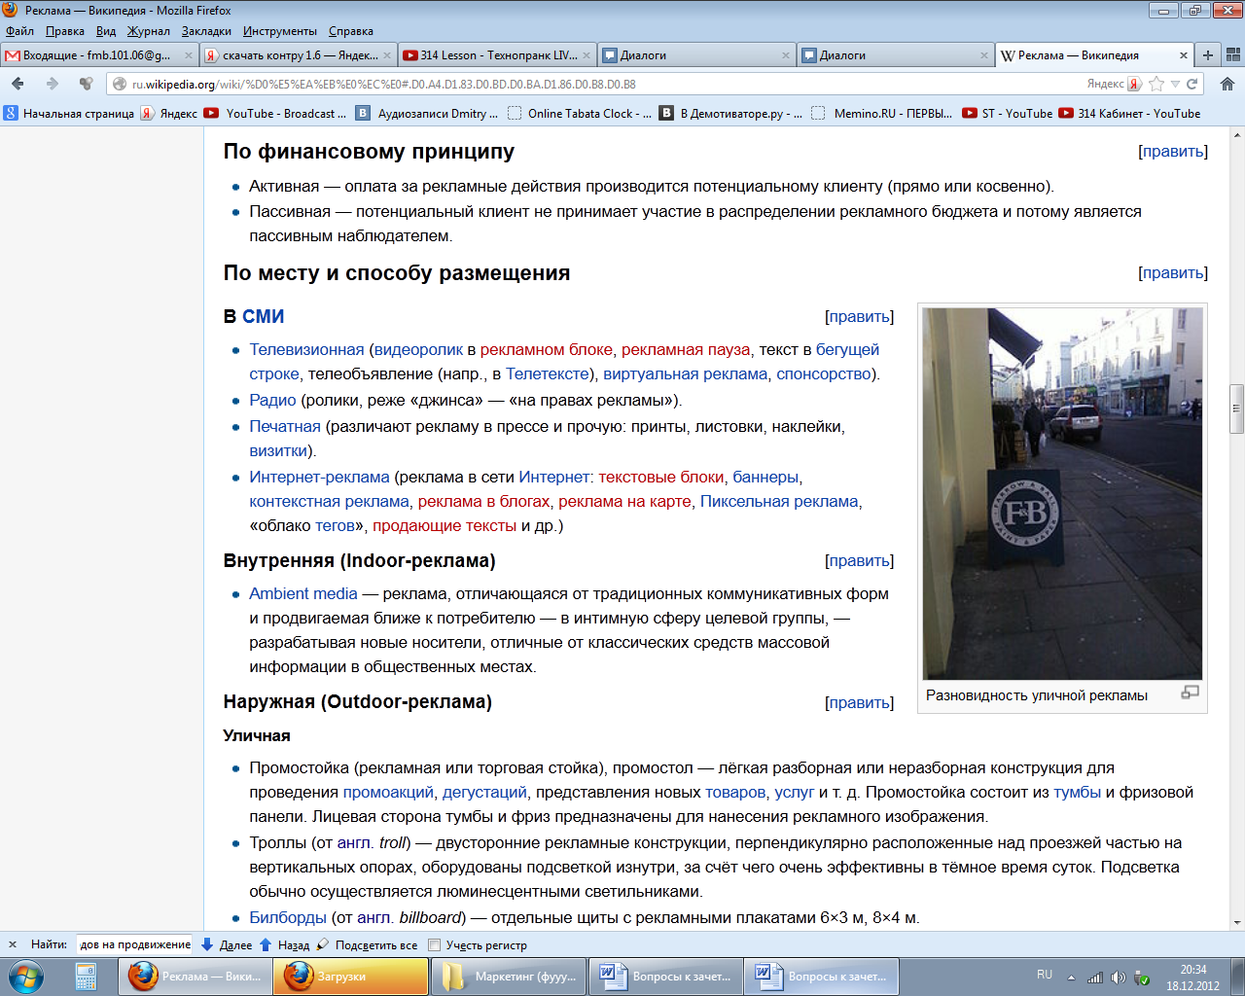1245x996 pixels.
Task: Open the recent history button beside the arrows
Action: [x=87, y=84]
